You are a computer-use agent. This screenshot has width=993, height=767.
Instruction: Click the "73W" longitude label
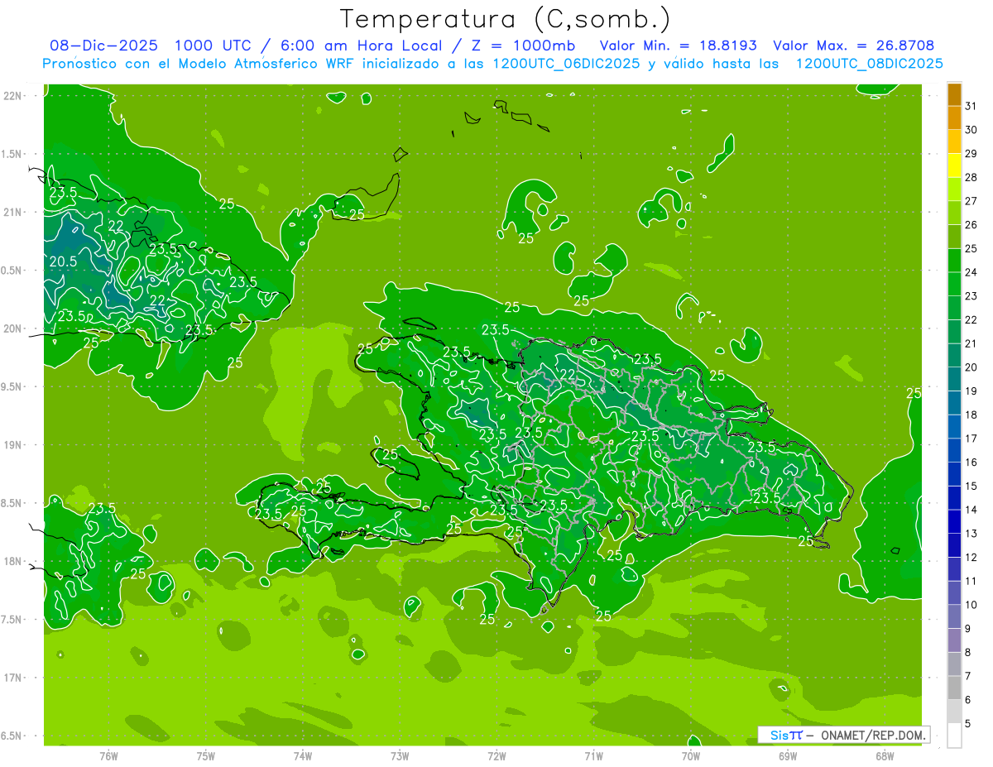click(400, 755)
